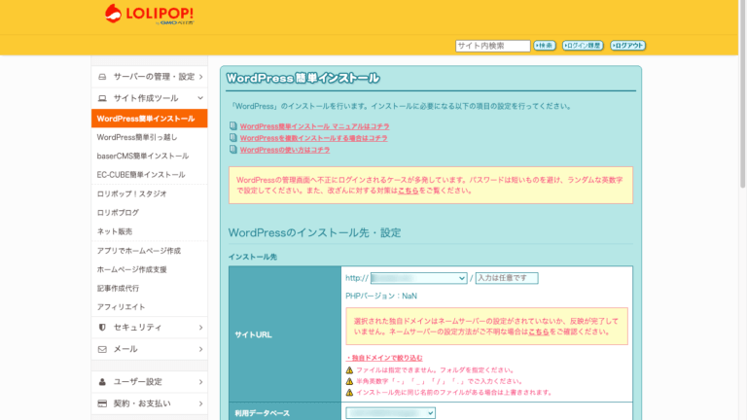Open ホームページ作成支援 menu item
Image resolution: width=747 pixels, height=420 pixels.
(149, 269)
